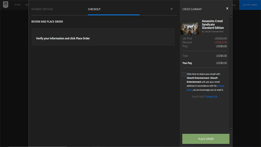Click the Order Summary heading
This screenshot has width=261, height=147.
click(192, 9)
